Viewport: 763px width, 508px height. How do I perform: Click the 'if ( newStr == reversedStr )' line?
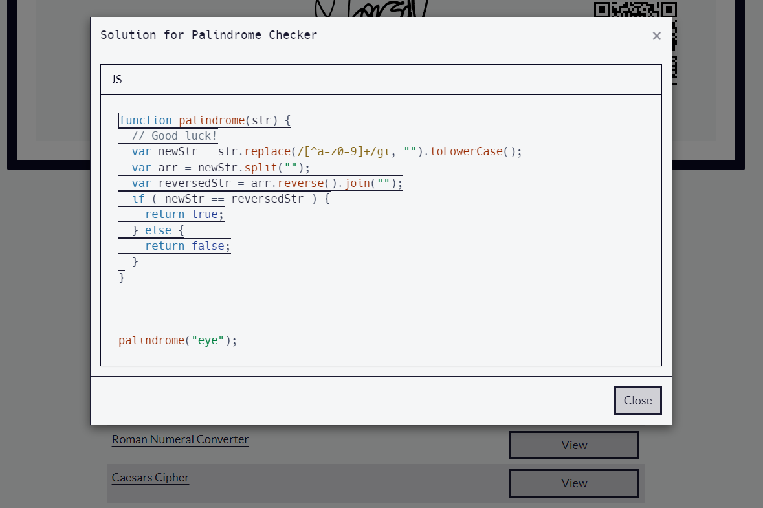230,199
